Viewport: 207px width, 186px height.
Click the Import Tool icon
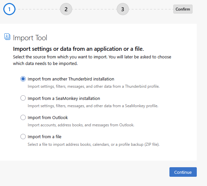[7, 37]
